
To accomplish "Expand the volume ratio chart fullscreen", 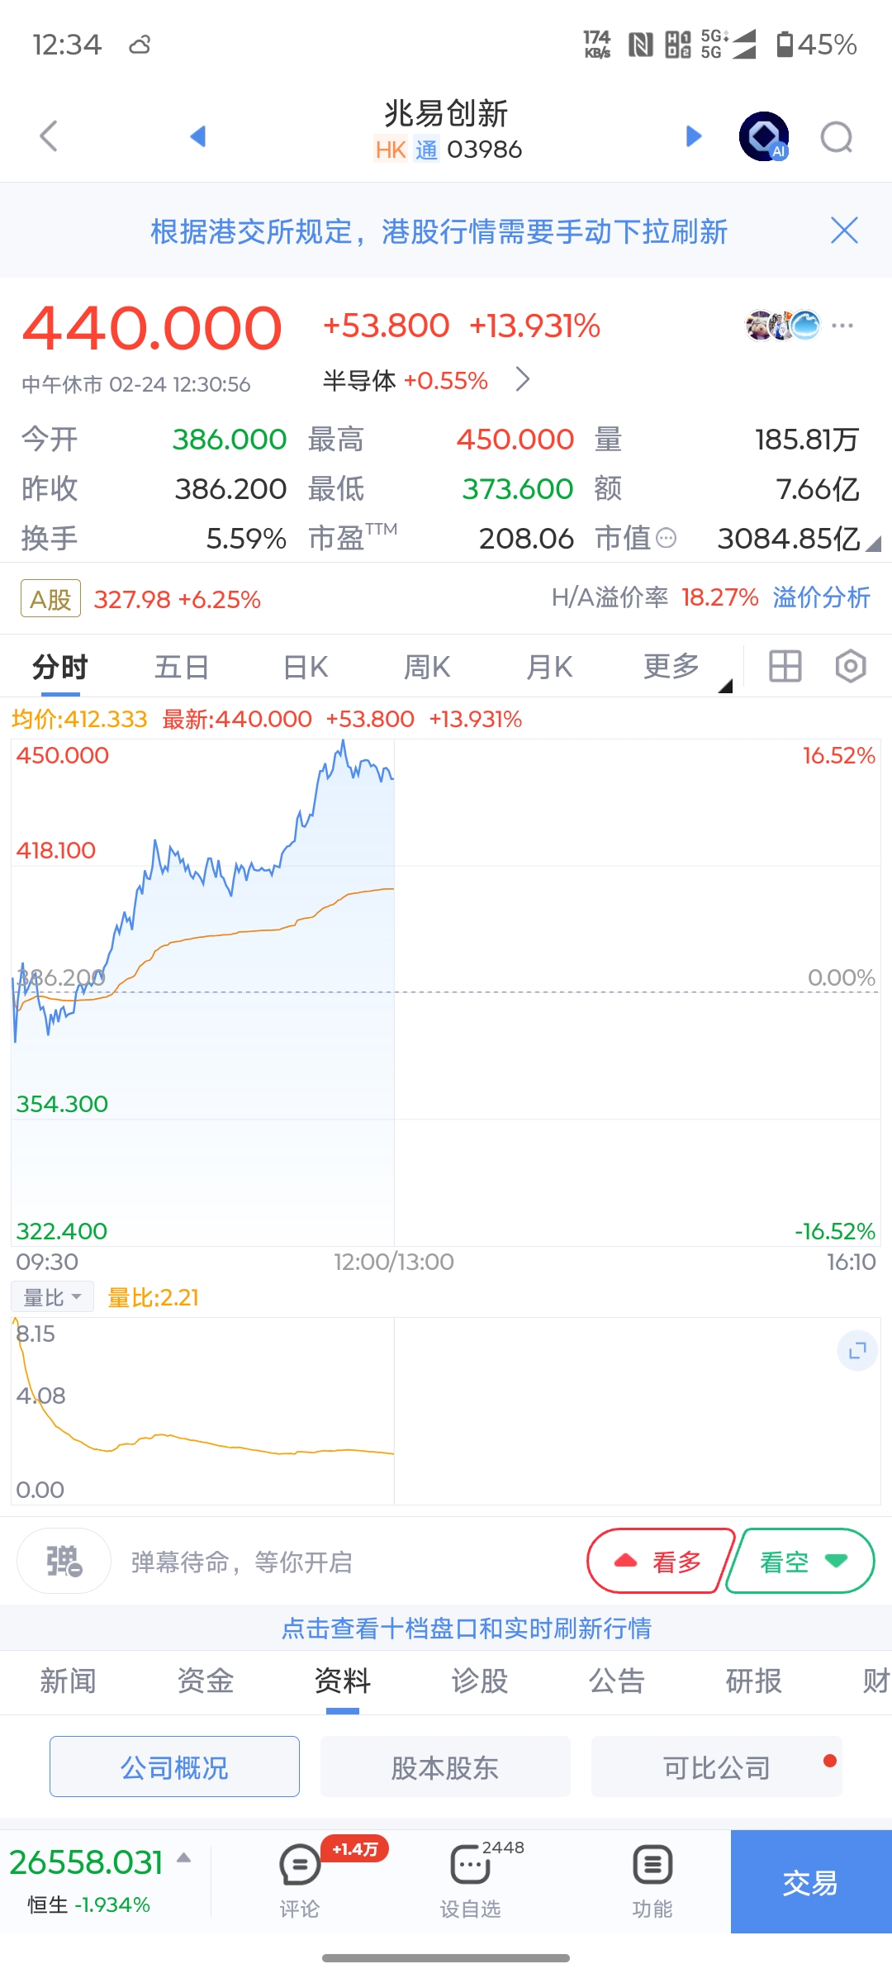I will 857,1351.
